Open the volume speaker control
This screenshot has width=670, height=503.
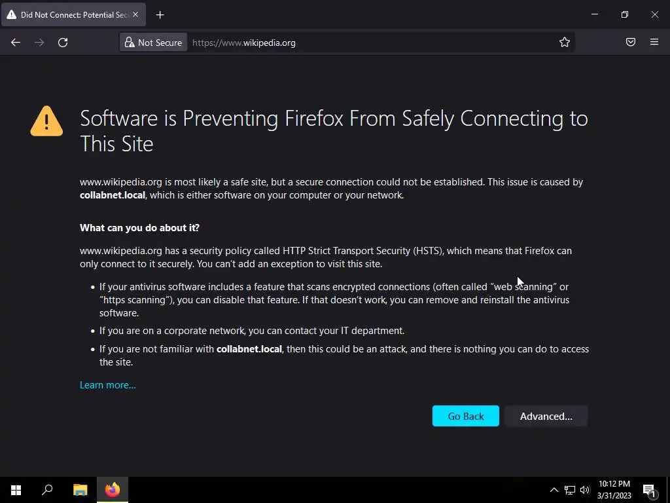(x=585, y=490)
